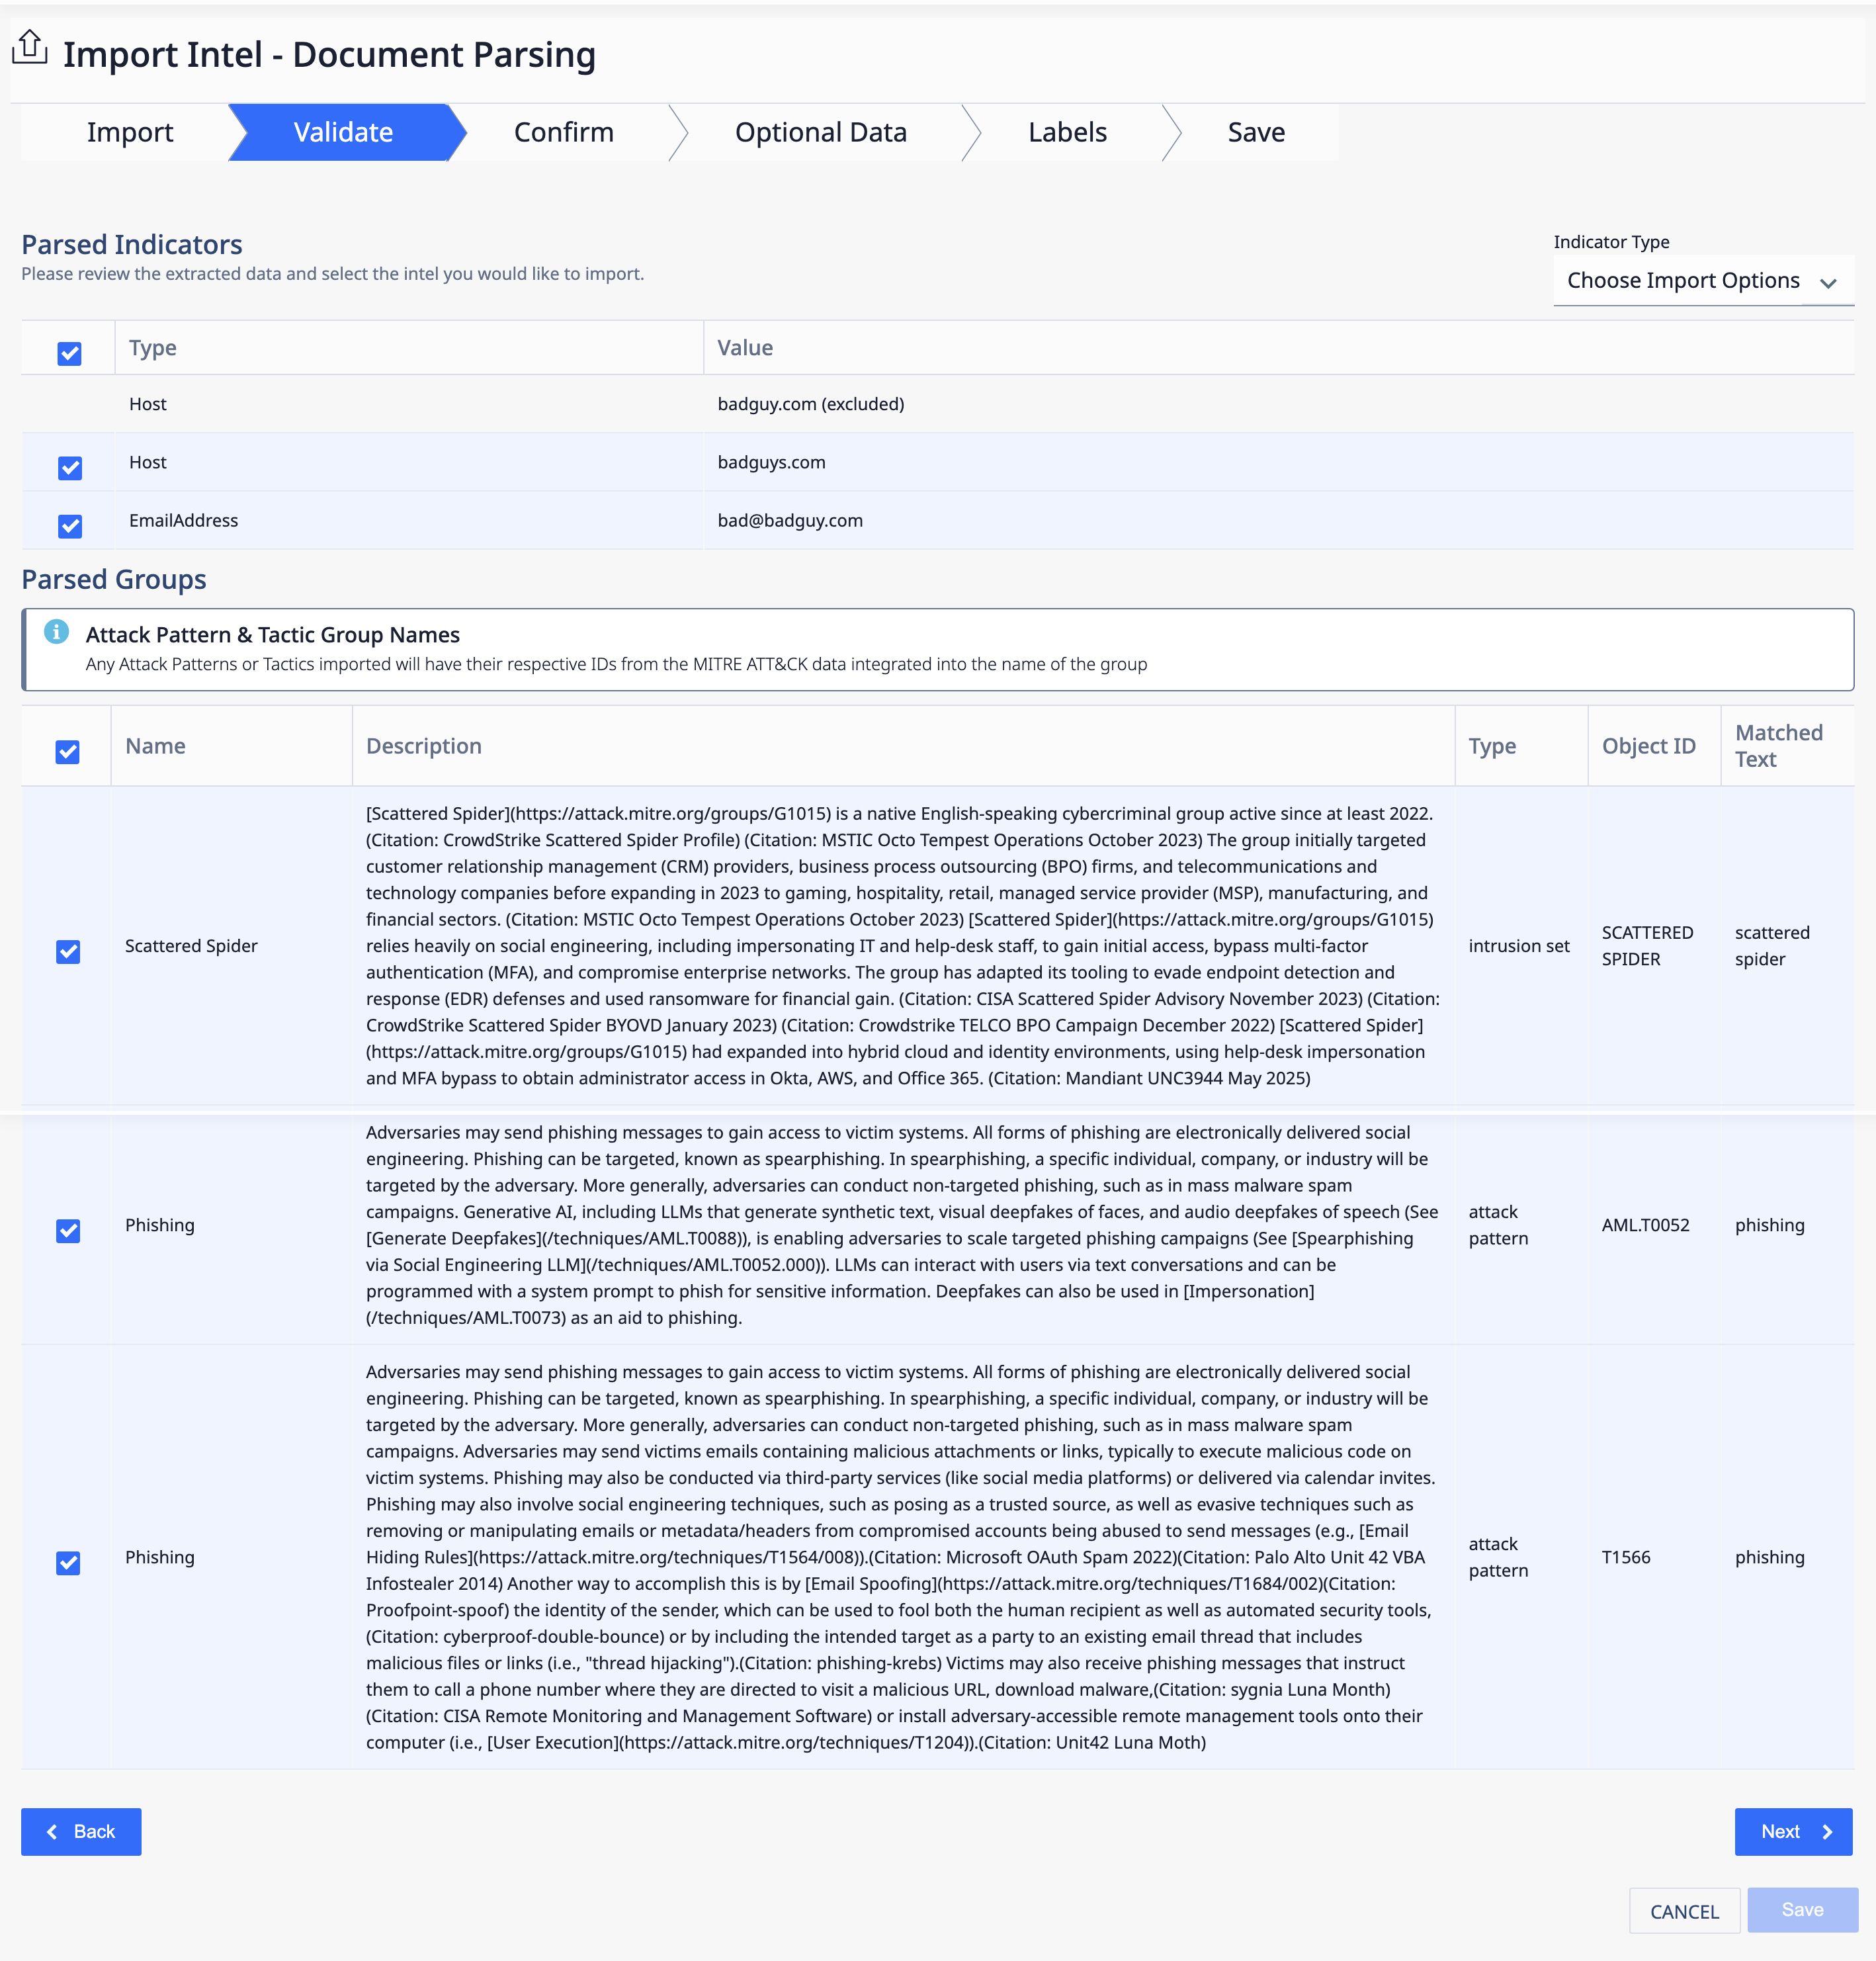Go to the Import step

[130, 132]
